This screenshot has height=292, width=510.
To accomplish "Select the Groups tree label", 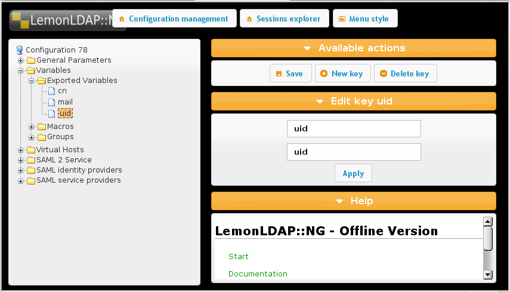I will click(60, 137).
